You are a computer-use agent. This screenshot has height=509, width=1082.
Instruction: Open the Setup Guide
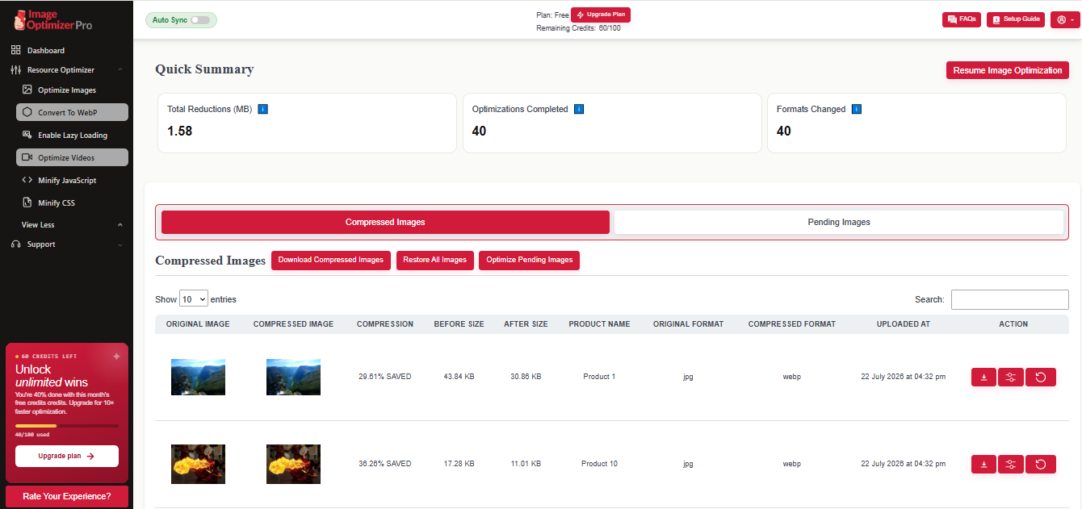[1016, 19]
